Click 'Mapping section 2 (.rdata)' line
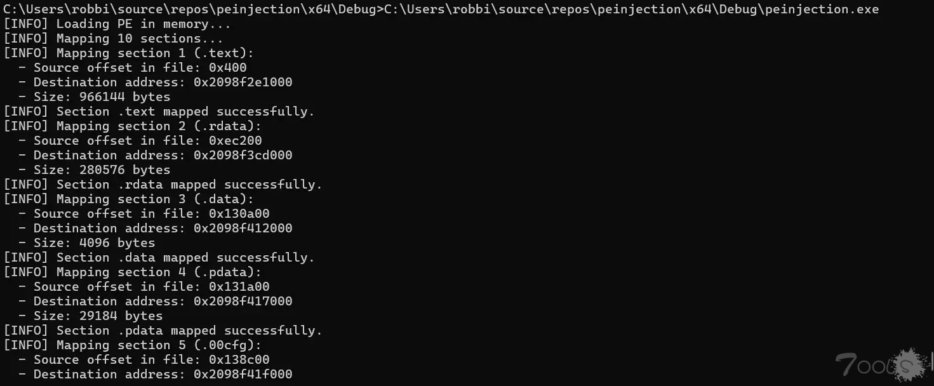Screen dimensions: 934x386 [132, 126]
